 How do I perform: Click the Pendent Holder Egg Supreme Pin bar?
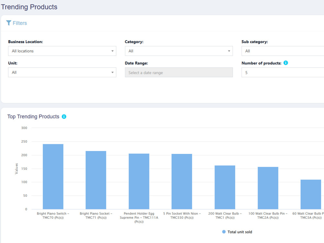pos(139,181)
